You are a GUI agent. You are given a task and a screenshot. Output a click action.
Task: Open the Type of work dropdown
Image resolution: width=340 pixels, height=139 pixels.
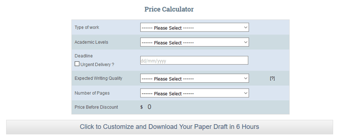pyautogui.click(x=195, y=27)
